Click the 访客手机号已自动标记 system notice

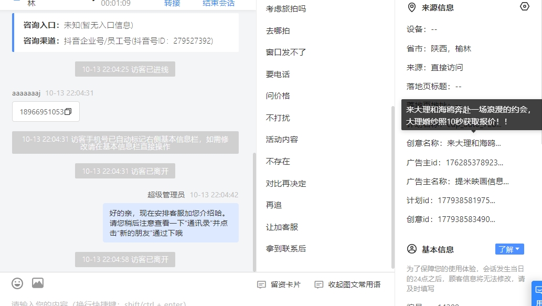click(x=125, y=142)
